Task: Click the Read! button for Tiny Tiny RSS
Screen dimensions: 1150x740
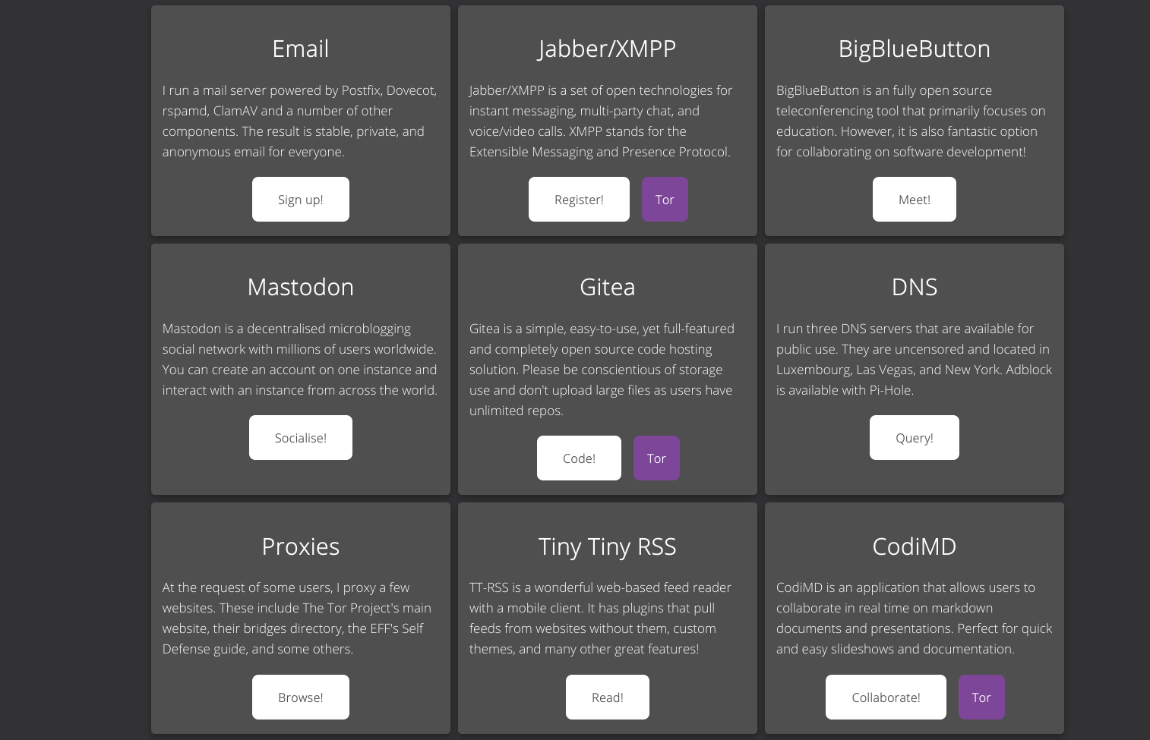Action: (x=607, y=697)
